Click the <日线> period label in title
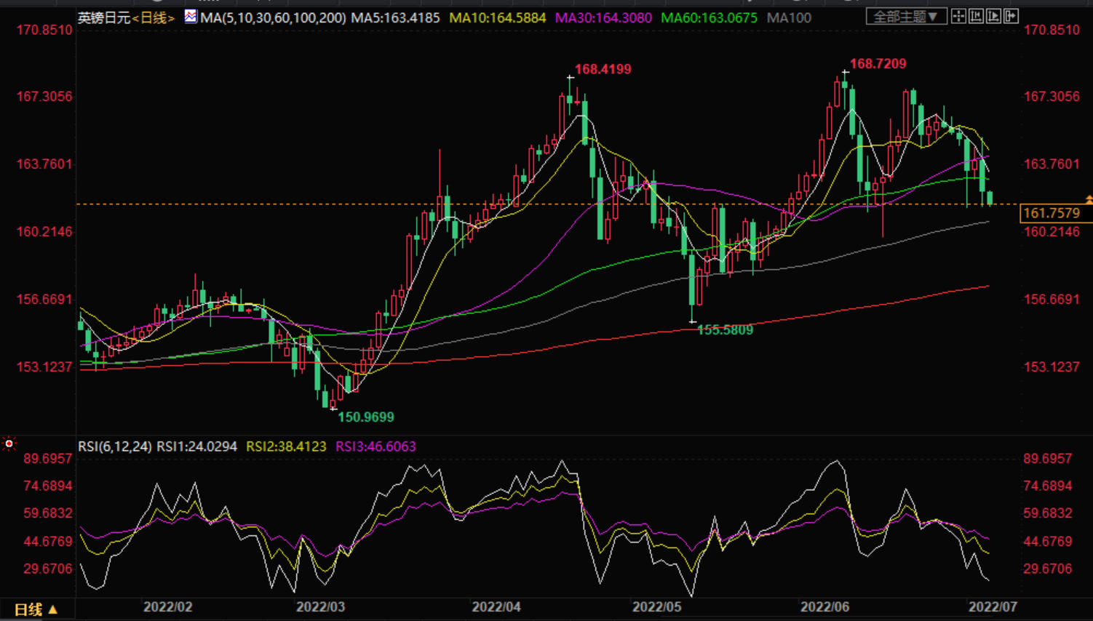 pyautogui.click(x=154, y=17)
